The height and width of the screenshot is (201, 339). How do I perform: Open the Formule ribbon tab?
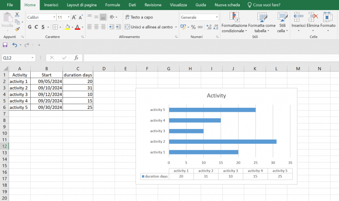point(113,5)
